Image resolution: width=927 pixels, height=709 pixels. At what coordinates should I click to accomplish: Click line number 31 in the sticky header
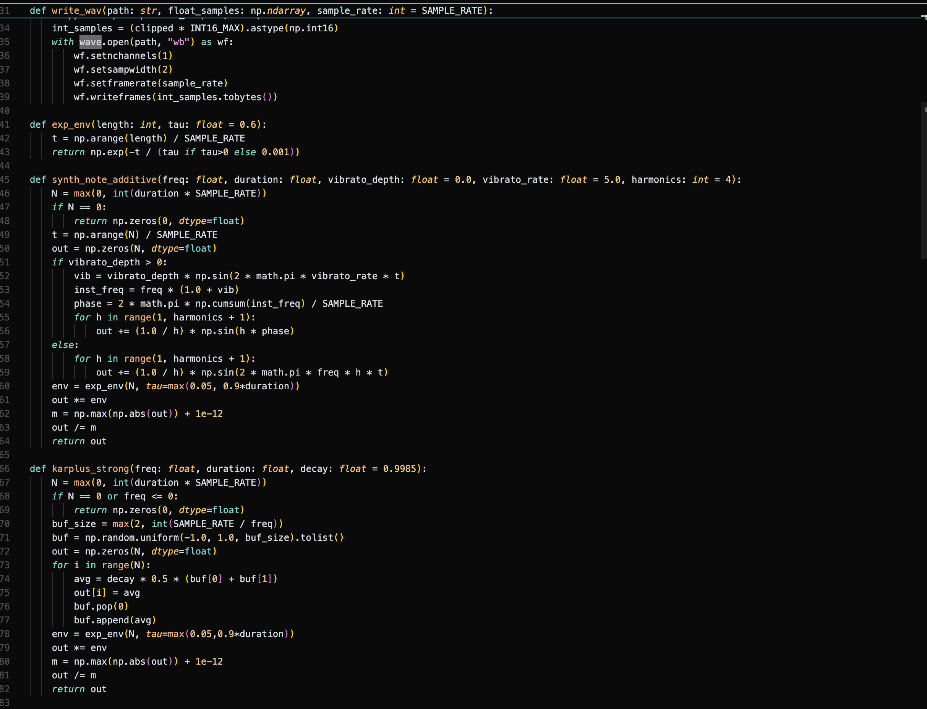(6, 11)
